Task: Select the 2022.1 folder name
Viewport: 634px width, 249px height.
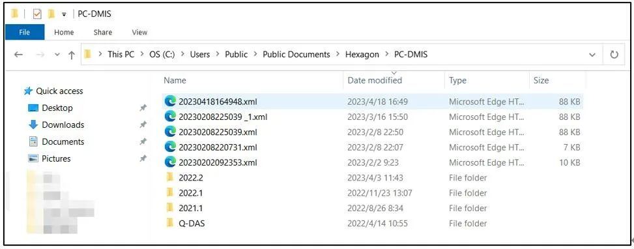Action: coord(190,193)
